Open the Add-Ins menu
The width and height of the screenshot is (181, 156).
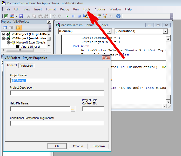point(100,9)
